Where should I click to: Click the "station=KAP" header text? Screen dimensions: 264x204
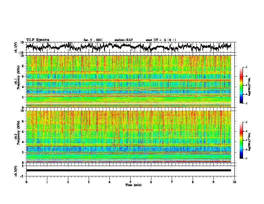[x=124, y=40]
